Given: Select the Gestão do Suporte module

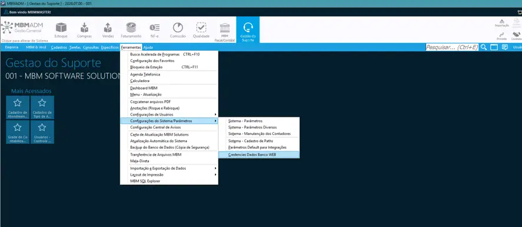Looking at the screenshot, I should (x=248, y=30).
